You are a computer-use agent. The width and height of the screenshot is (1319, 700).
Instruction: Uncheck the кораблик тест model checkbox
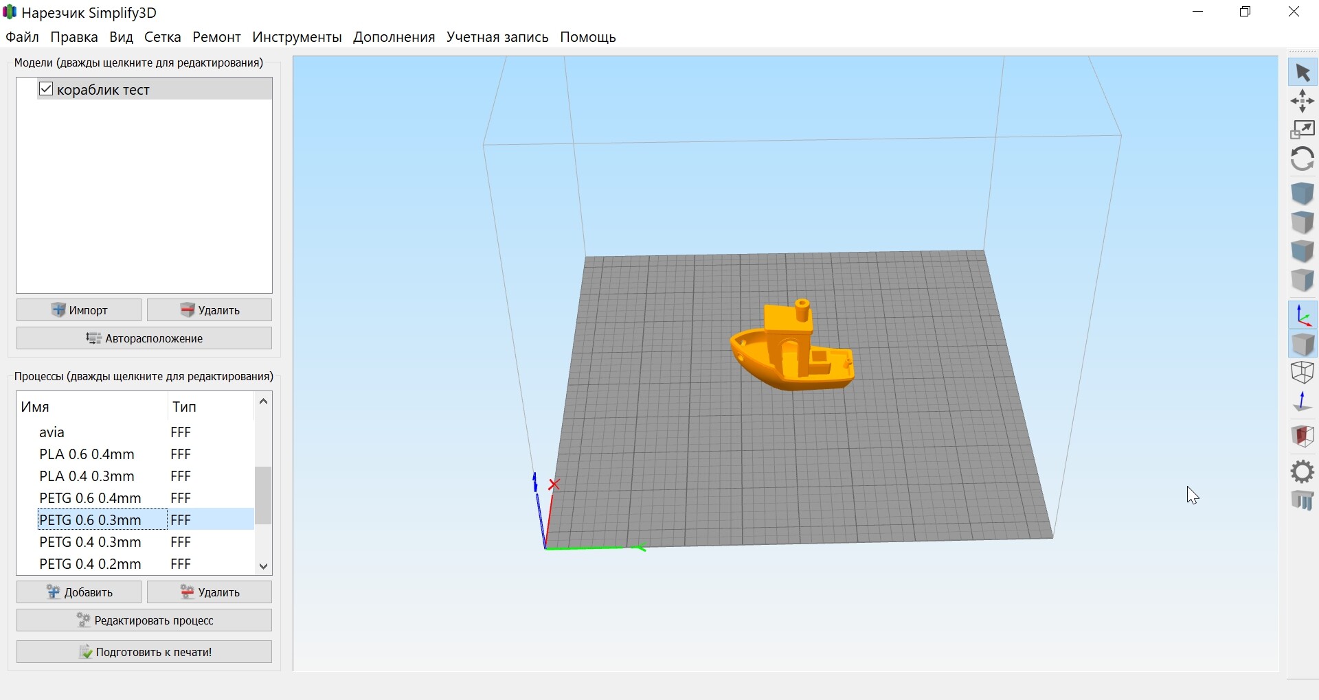pos(46,89)
